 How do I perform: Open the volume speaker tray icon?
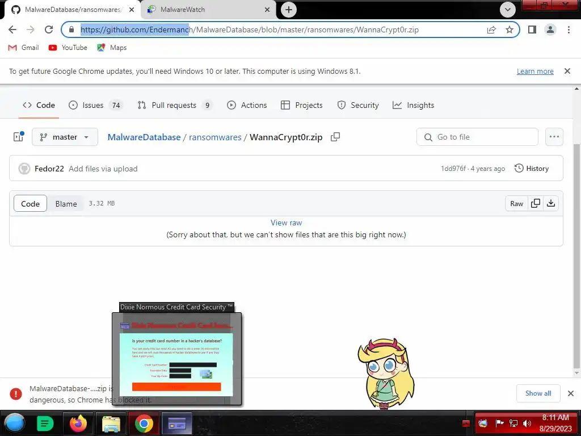(x=527, y=423)
